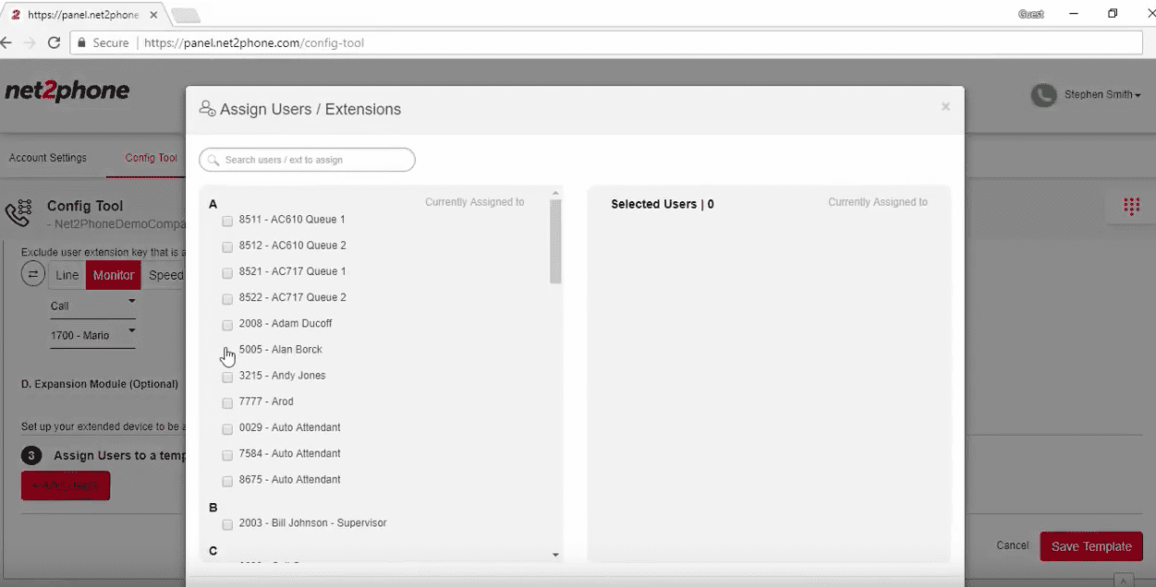Close the panel.net2phone browser tab
This screenshot has height=587, width=1156.
[x=153, y=15]
